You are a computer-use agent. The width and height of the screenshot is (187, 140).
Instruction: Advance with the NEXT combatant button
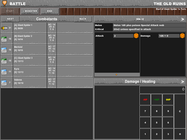click(x=10, y=19)
